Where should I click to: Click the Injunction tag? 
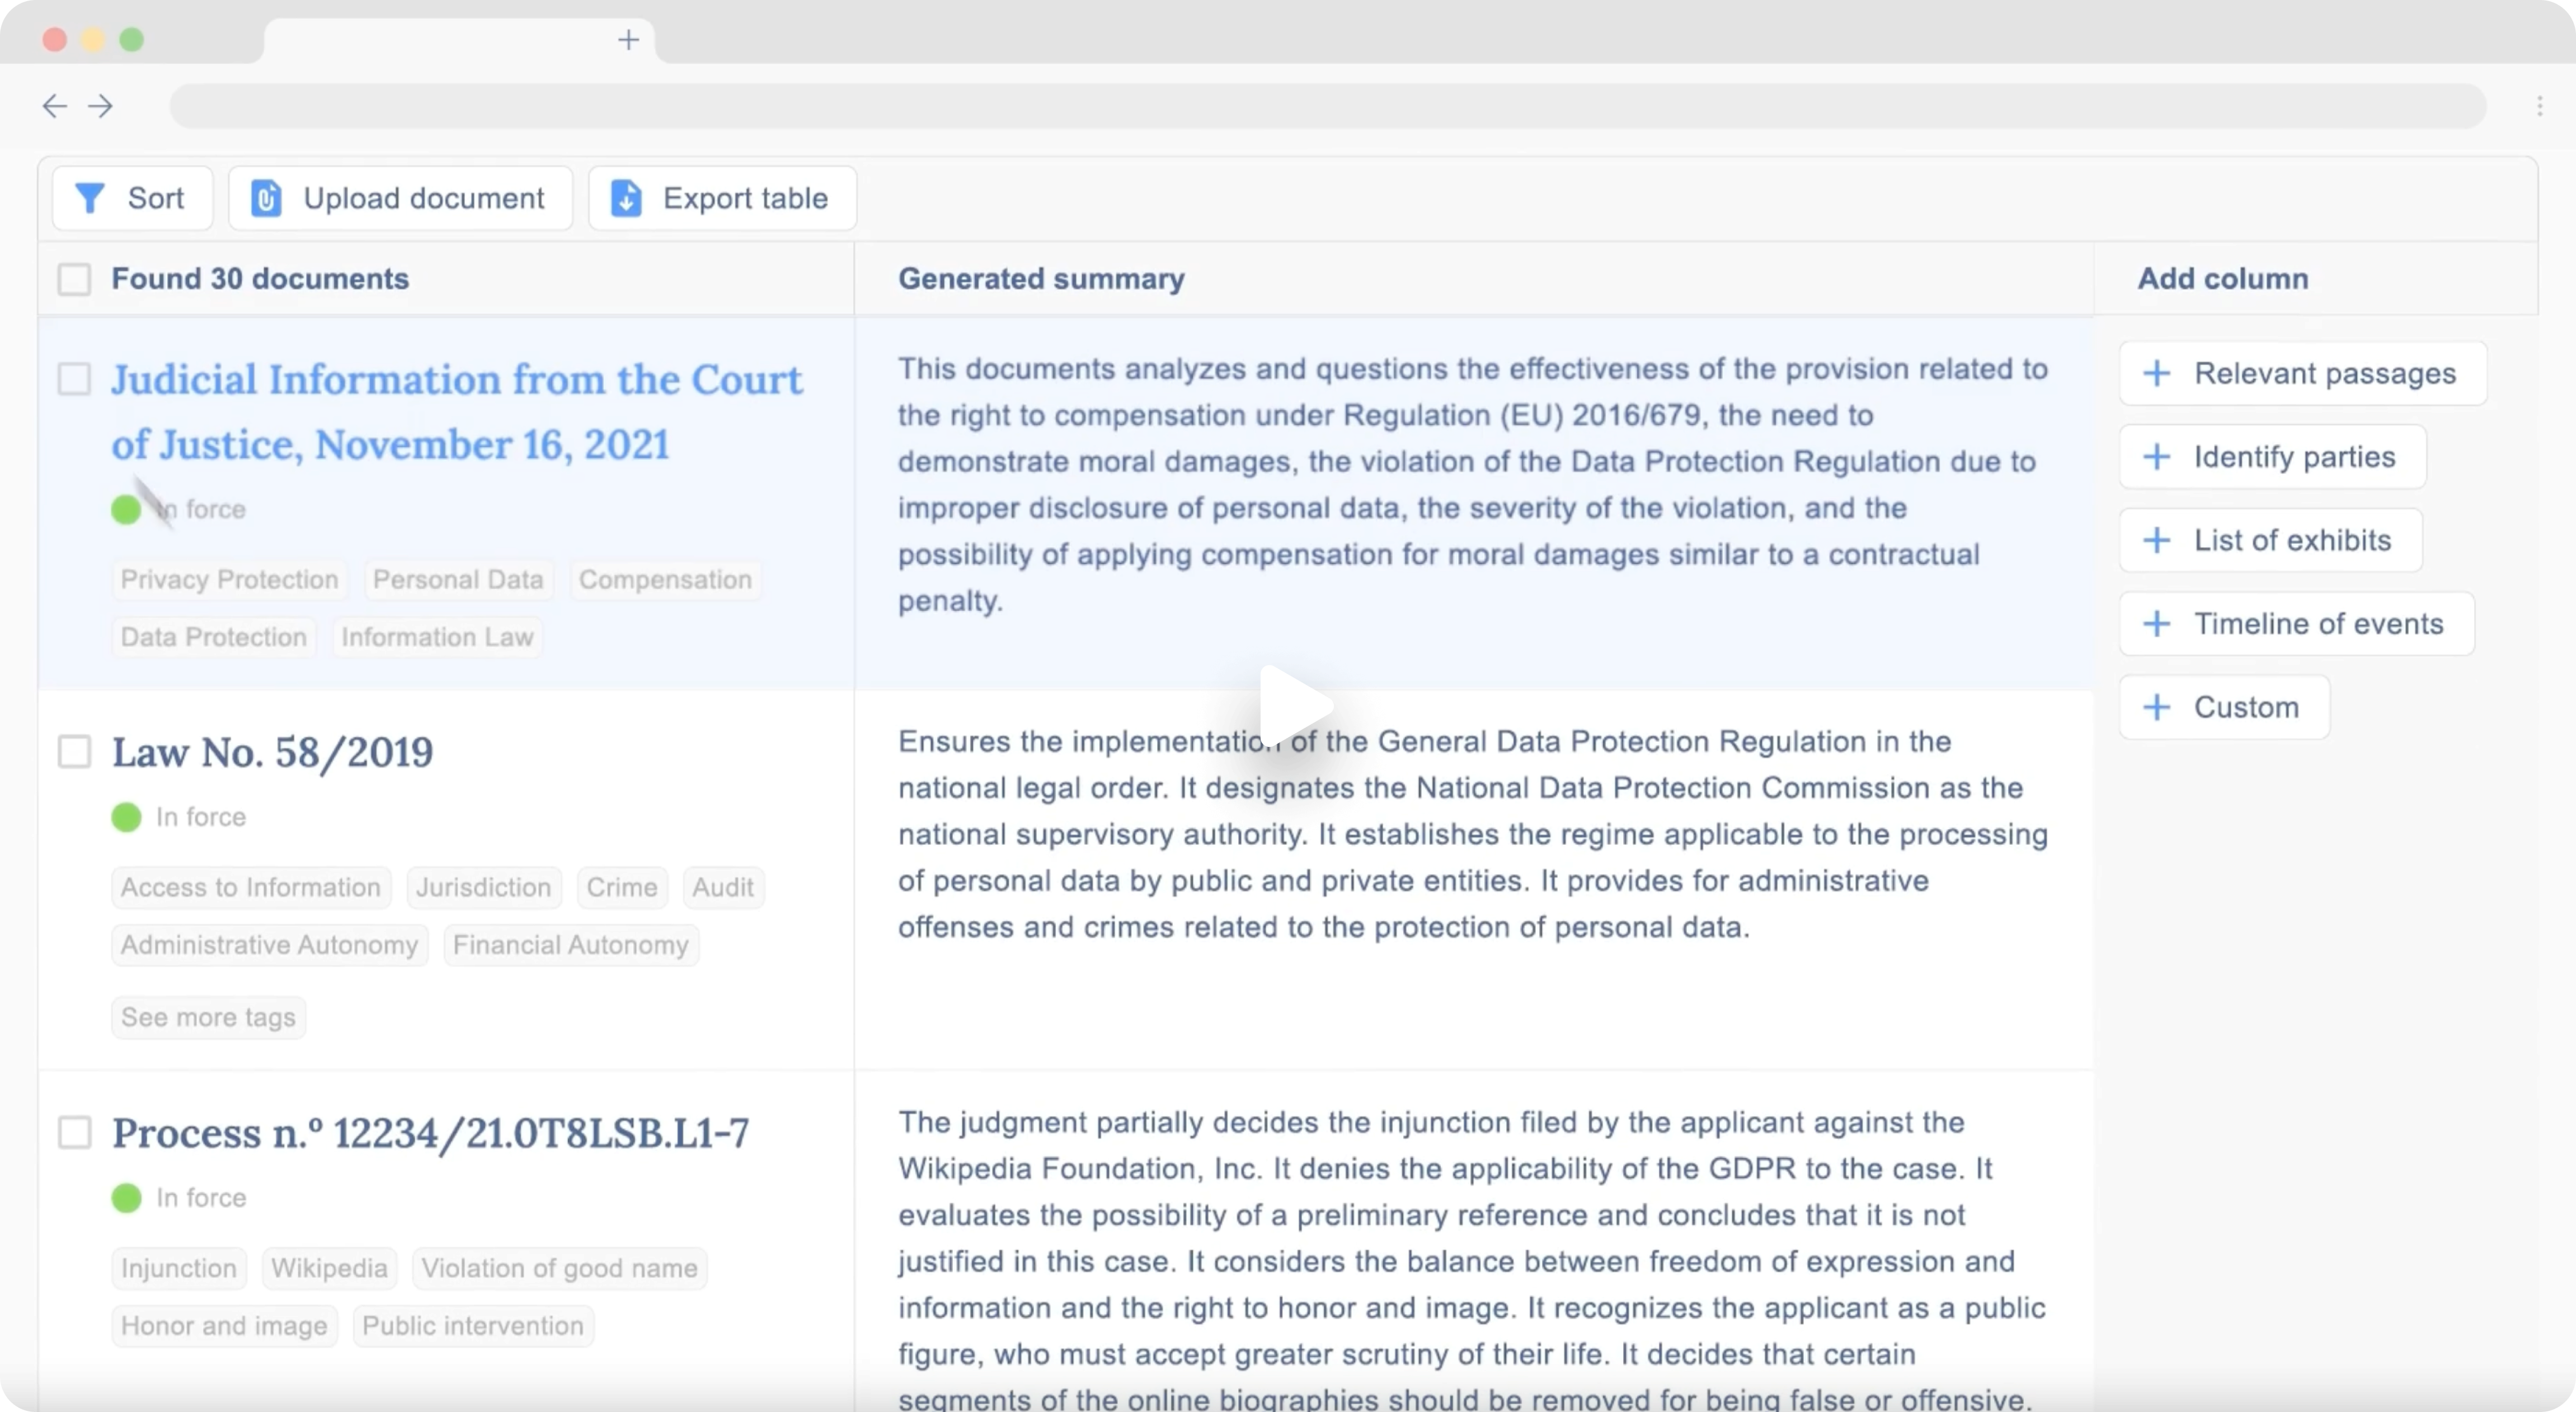(179, 1269)
